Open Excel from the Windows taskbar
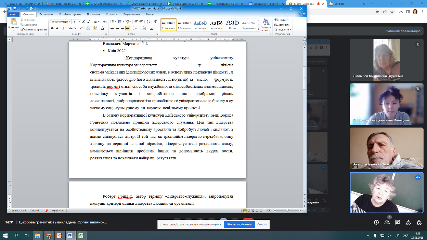Viewport: 427px width, 240px height. coord(81,236)
